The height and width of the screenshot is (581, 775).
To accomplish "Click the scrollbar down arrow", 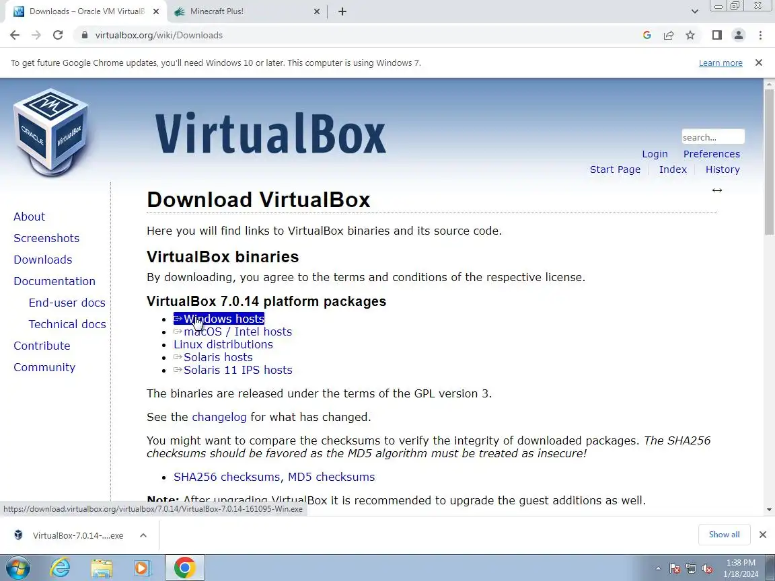I will pos(769,510).
